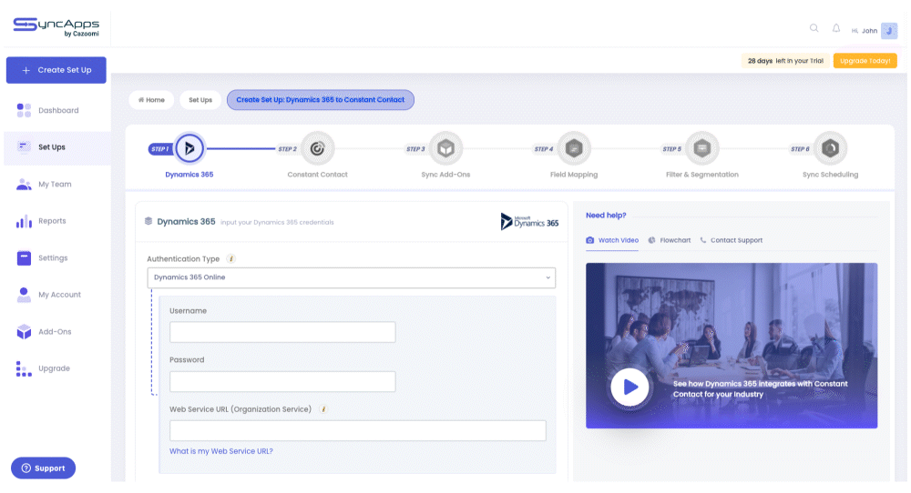Image resolution: width=911 pixels, height=493 pixels.
Task: Select Step 1 Dynamics 365 icon
Action: click(189, 148)
